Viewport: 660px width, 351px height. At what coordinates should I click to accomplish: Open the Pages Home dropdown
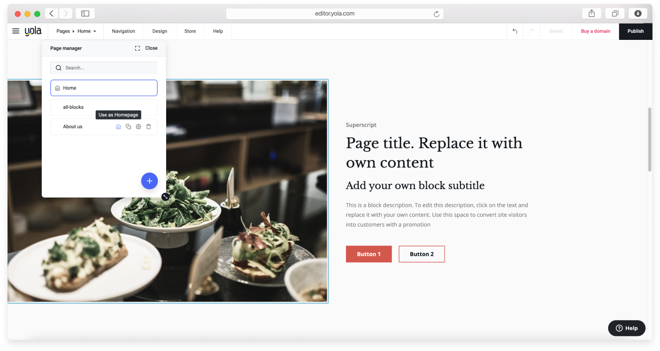76,31
